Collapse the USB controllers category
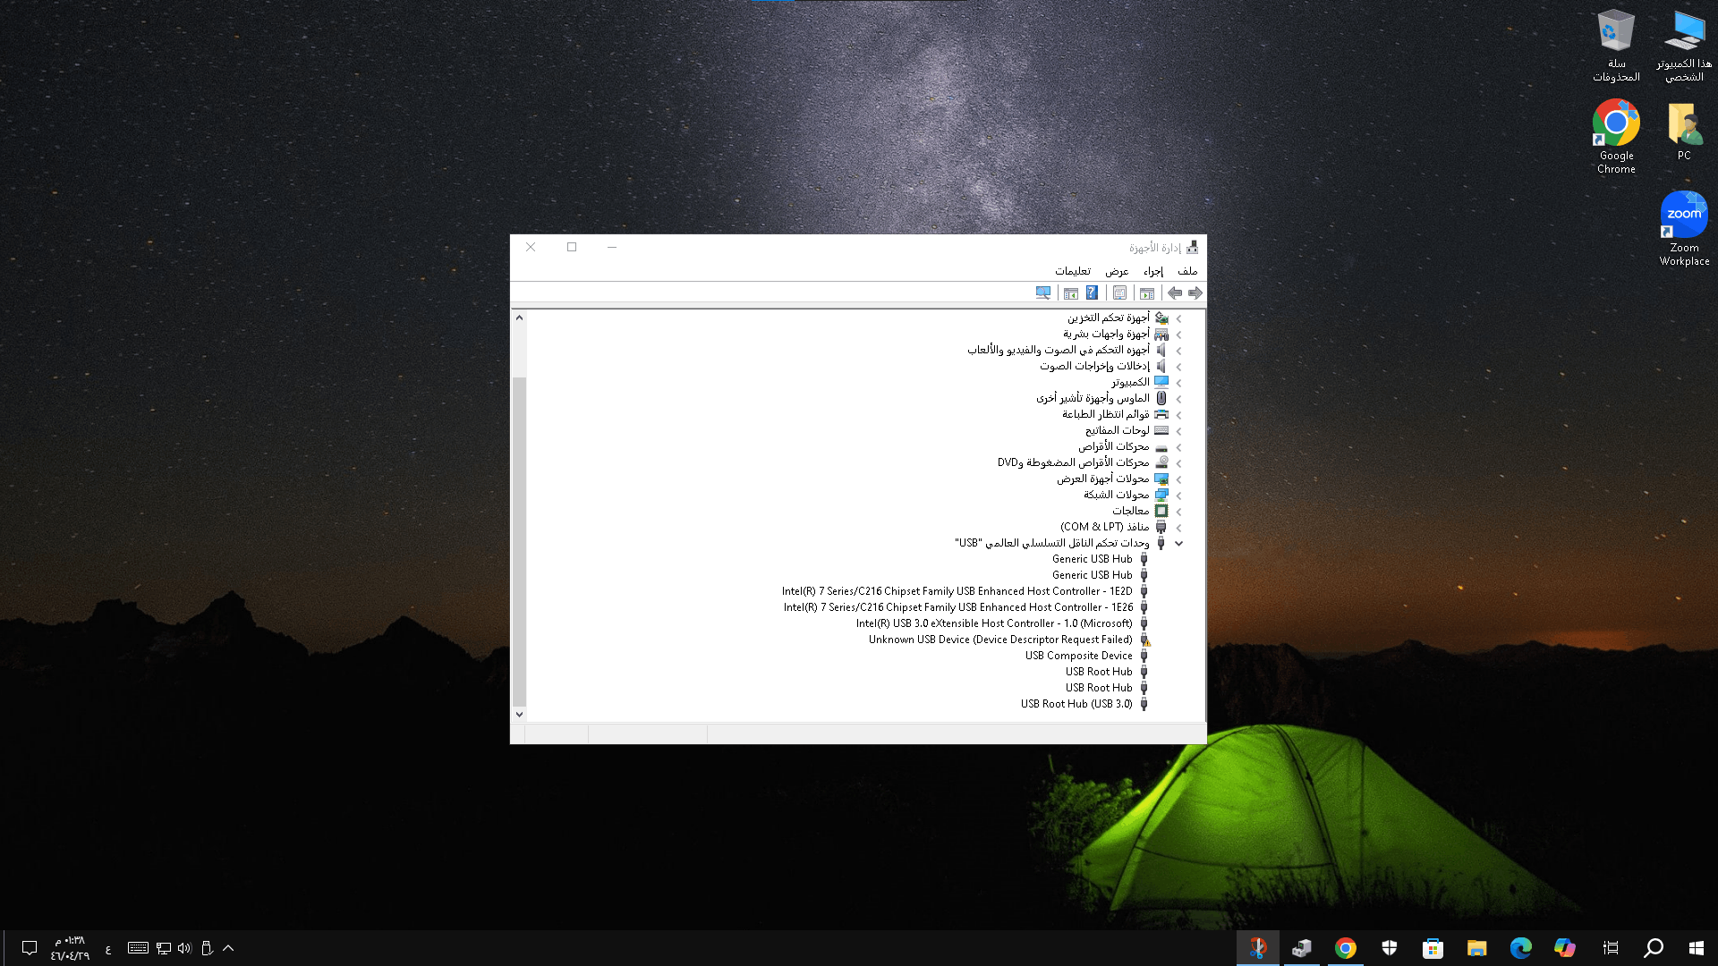The height and width of the screenshot is (966, 1718). [x=1179, y=543]
